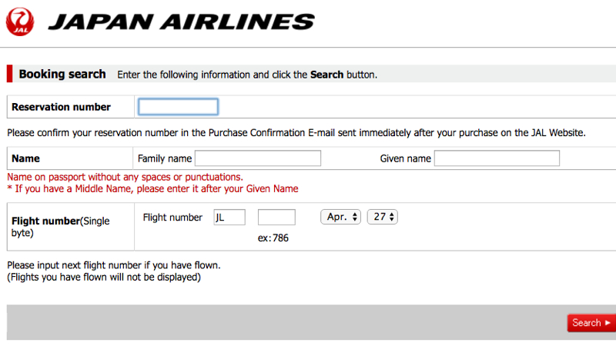Click the red bar beside Booking search
616x346 pixels.
pyautogui.click(x=9, y=74)
